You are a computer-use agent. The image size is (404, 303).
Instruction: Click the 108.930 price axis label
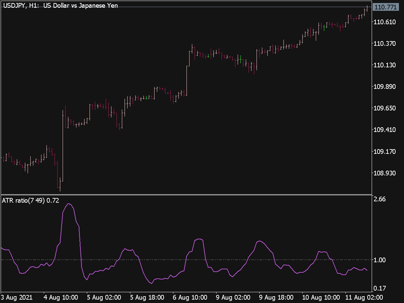(x=384, y=173)
